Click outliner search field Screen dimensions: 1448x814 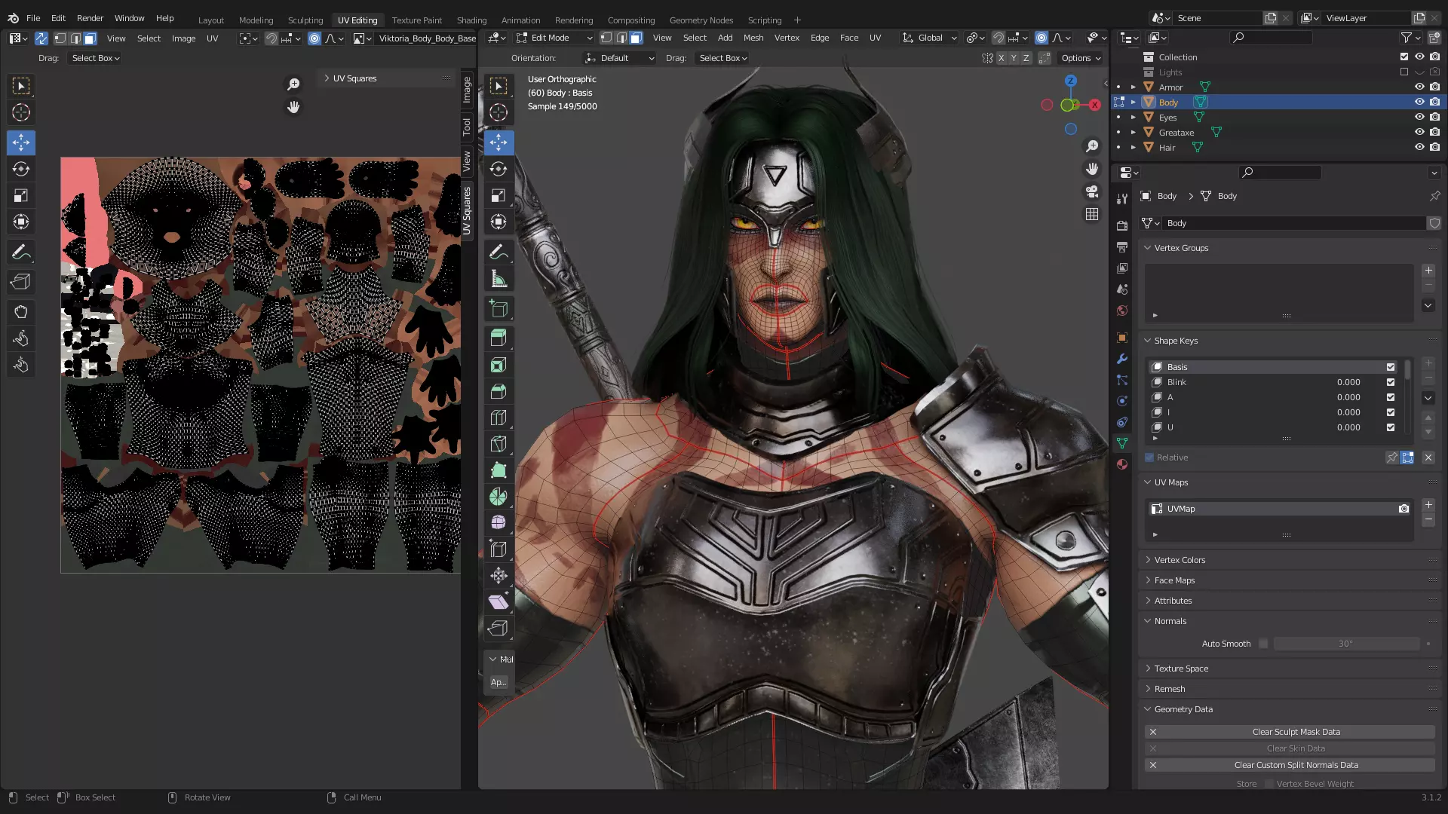(1271, 38)
